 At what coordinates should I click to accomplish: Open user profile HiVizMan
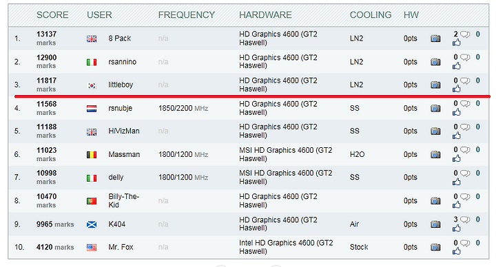124,131
